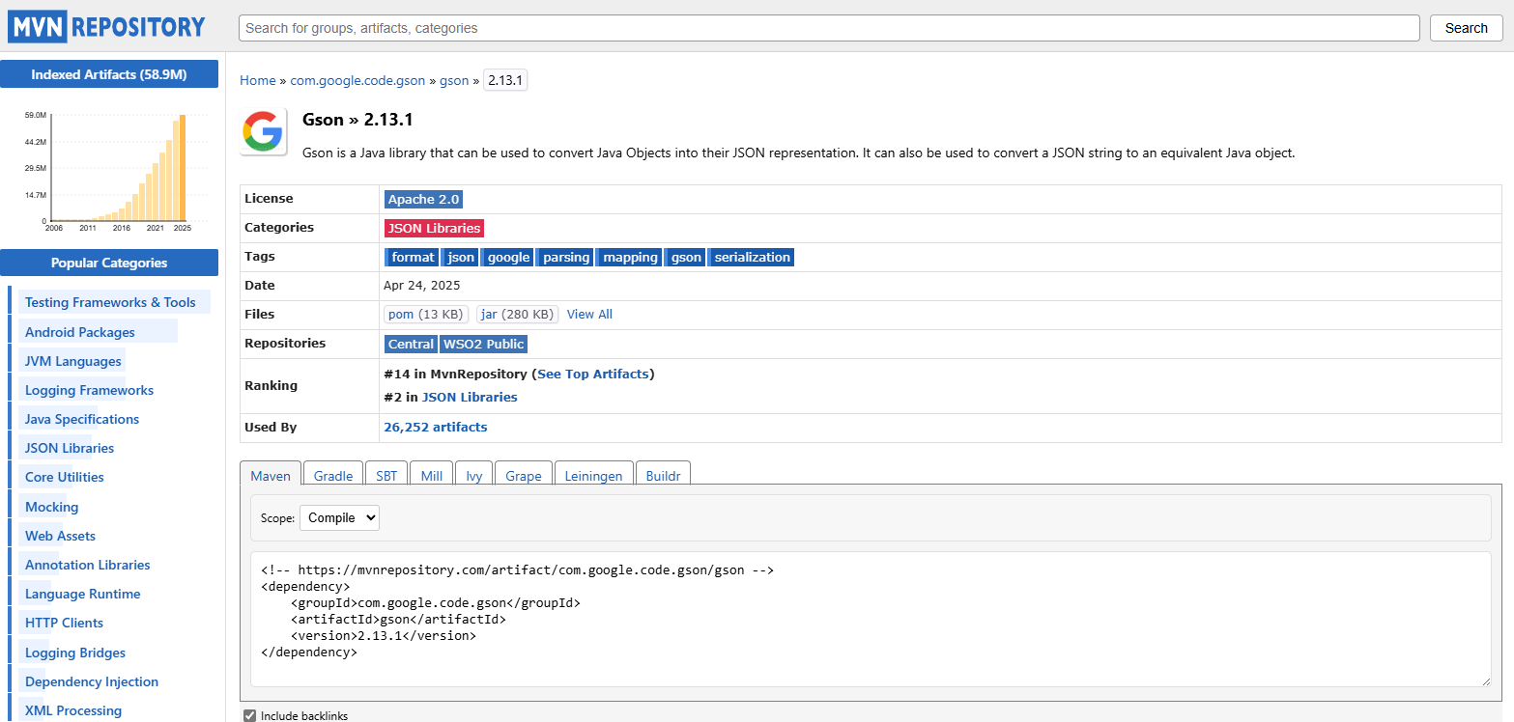Screen dimensions: 1514x722
Task: Open Testing Frameworks & Tools category
Action: 110,302
